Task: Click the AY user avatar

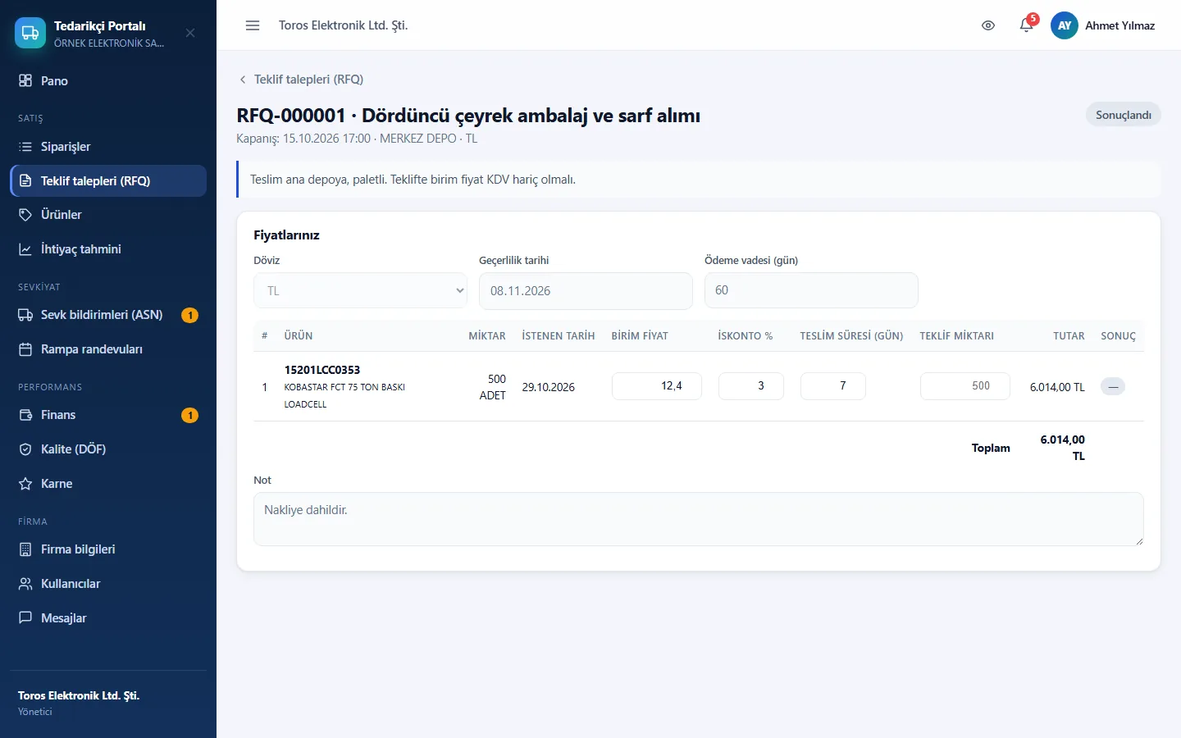Action: click(x=1065, y=25)
